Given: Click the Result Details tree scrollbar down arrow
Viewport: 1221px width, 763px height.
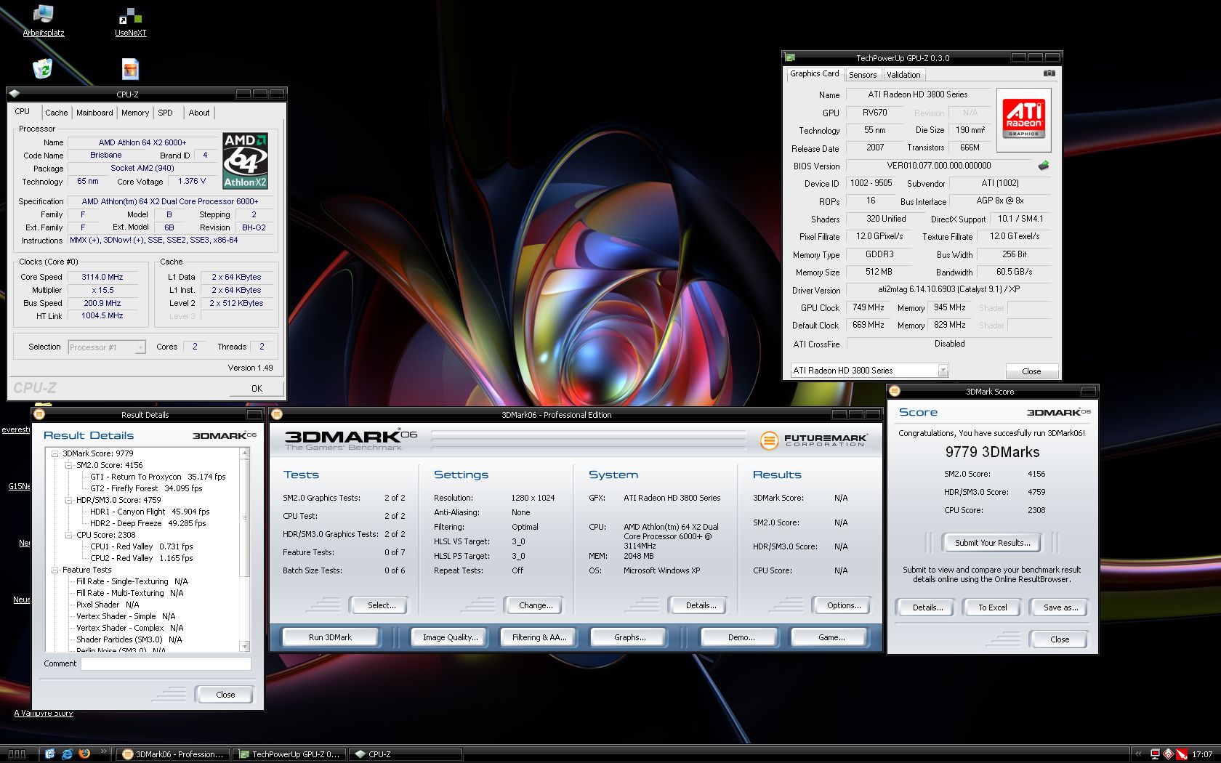Looking at the screenshot, I should click(x=244, y=646).
